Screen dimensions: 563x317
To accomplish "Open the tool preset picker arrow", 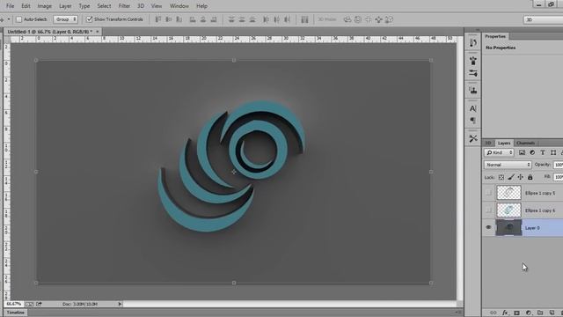I will 9,19.
